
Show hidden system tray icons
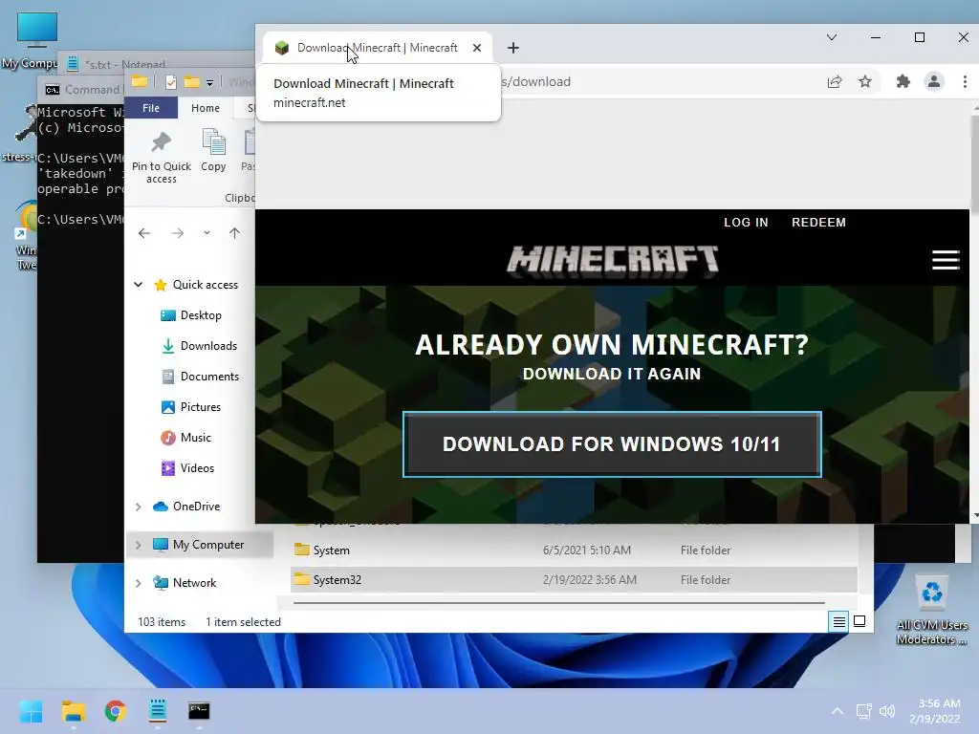pos(838,711)
